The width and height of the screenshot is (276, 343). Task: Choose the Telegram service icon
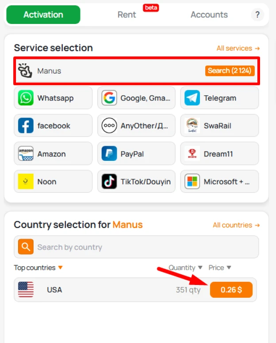pos(192,98)
